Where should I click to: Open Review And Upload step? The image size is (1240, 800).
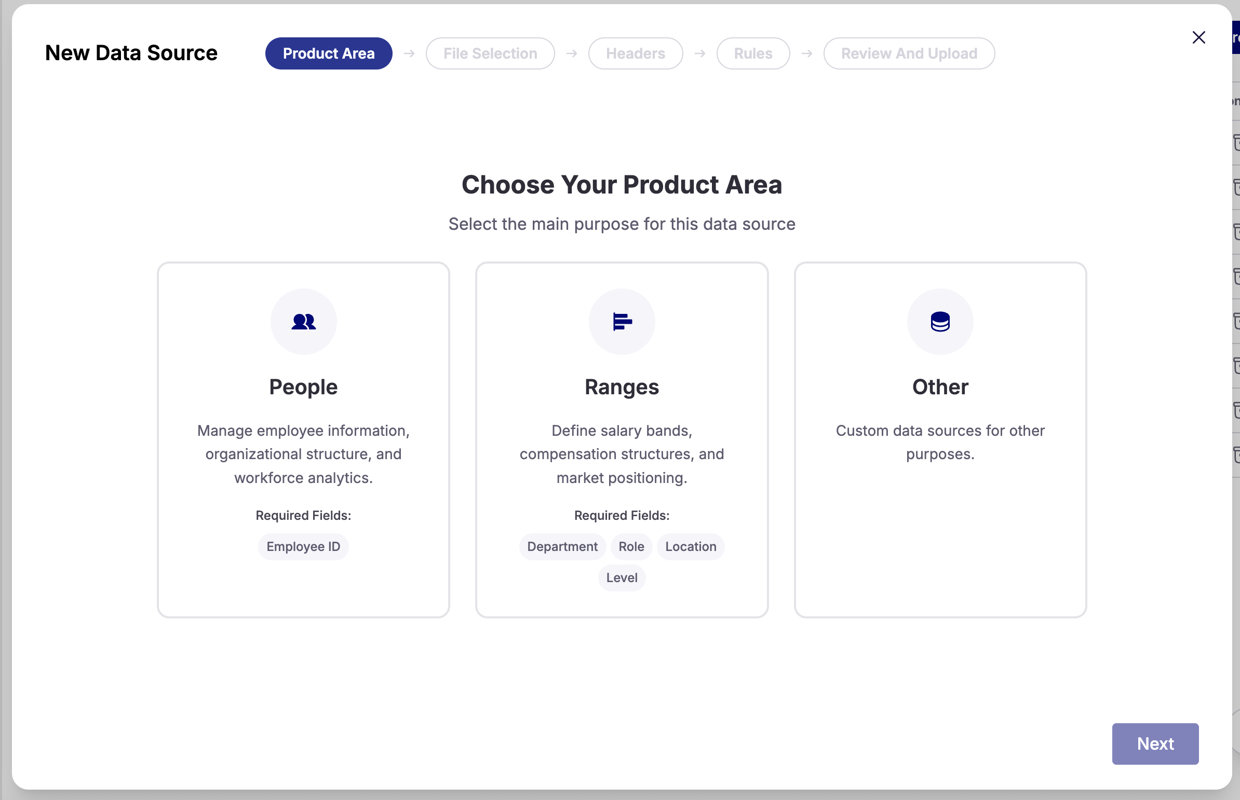pos(909,53)
